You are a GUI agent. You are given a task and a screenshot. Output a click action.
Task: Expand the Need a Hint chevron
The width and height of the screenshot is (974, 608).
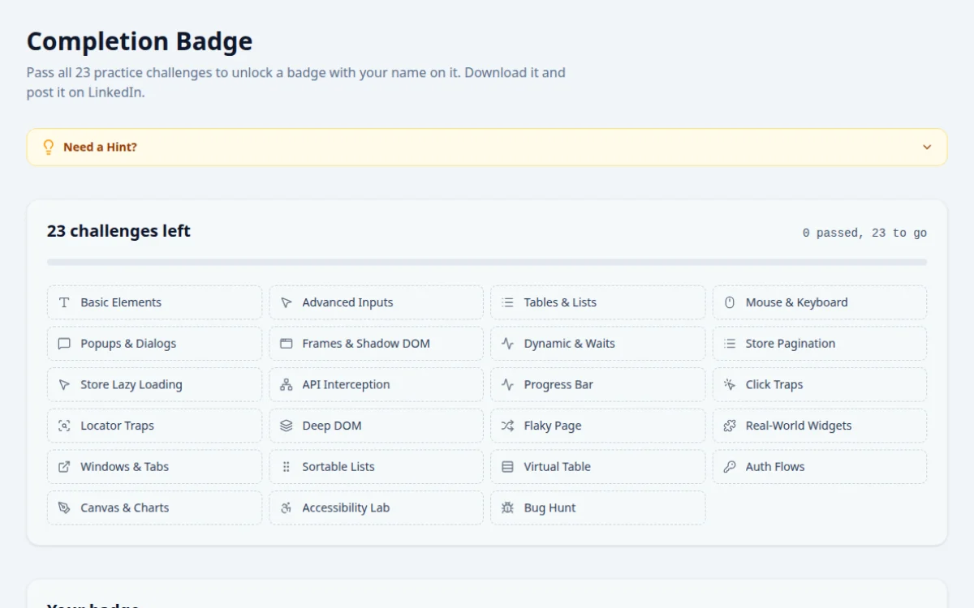point(927,148)
